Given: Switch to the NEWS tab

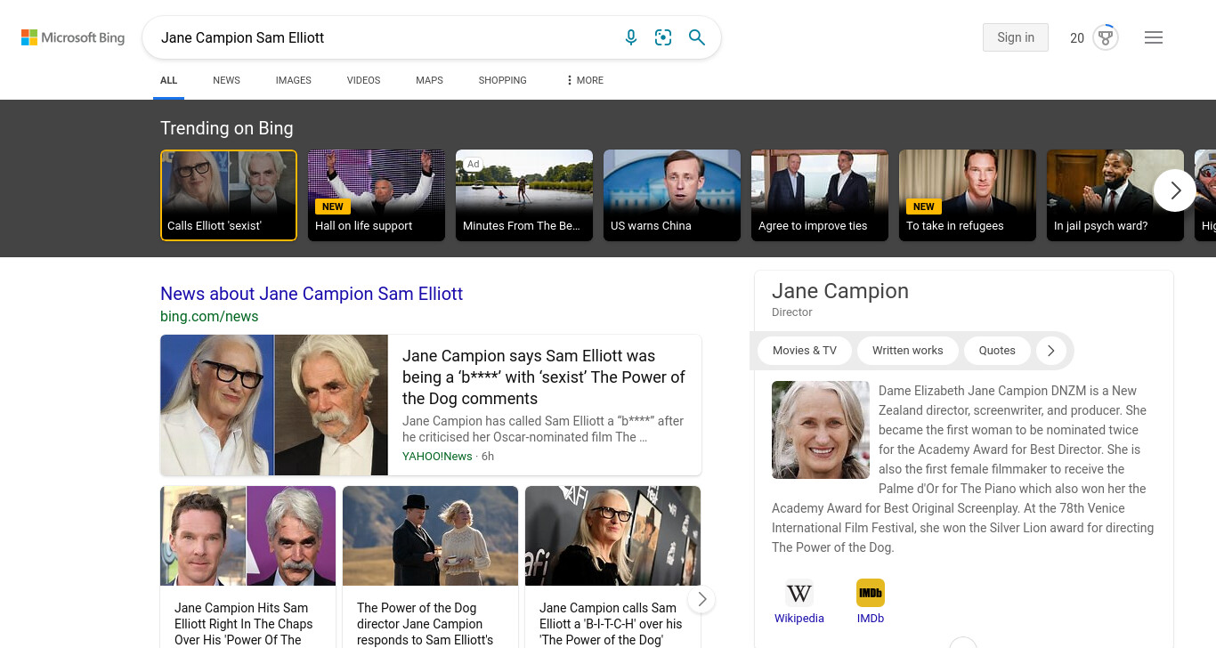Looking at the screenshot, I should [226, 80].
